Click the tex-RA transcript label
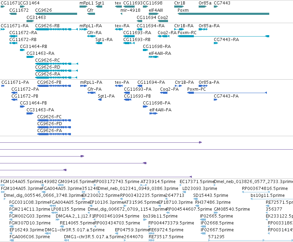Screen dimensions: 293x242 coord(122,26)
